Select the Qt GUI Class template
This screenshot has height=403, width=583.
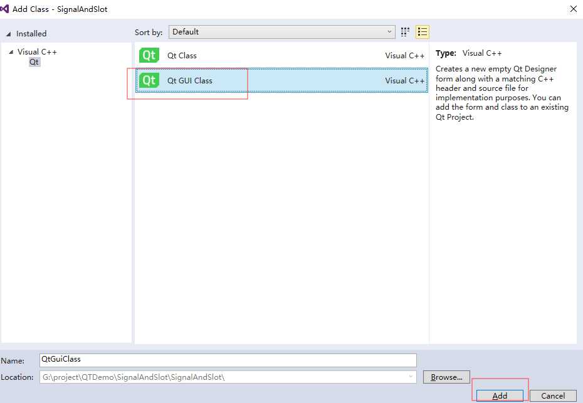282,80
